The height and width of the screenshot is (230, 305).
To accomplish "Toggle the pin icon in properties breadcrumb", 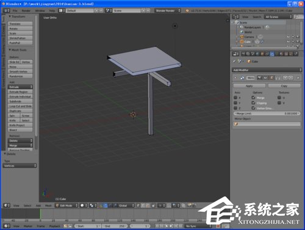I will [234, 61].
